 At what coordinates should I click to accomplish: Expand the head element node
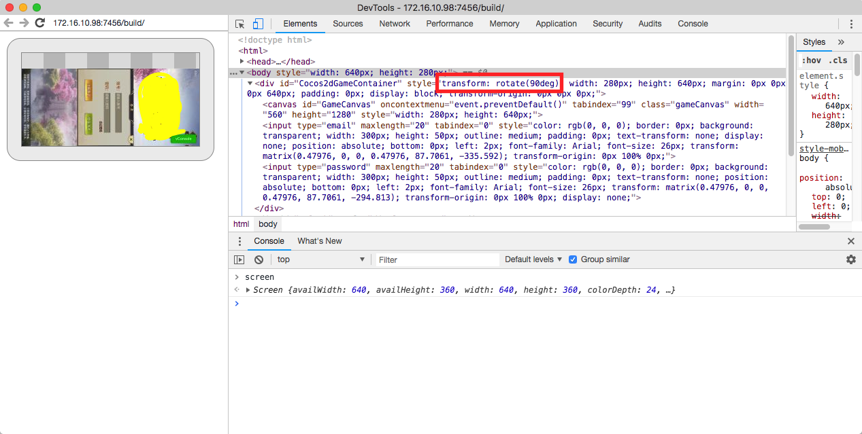pos(242,62)
